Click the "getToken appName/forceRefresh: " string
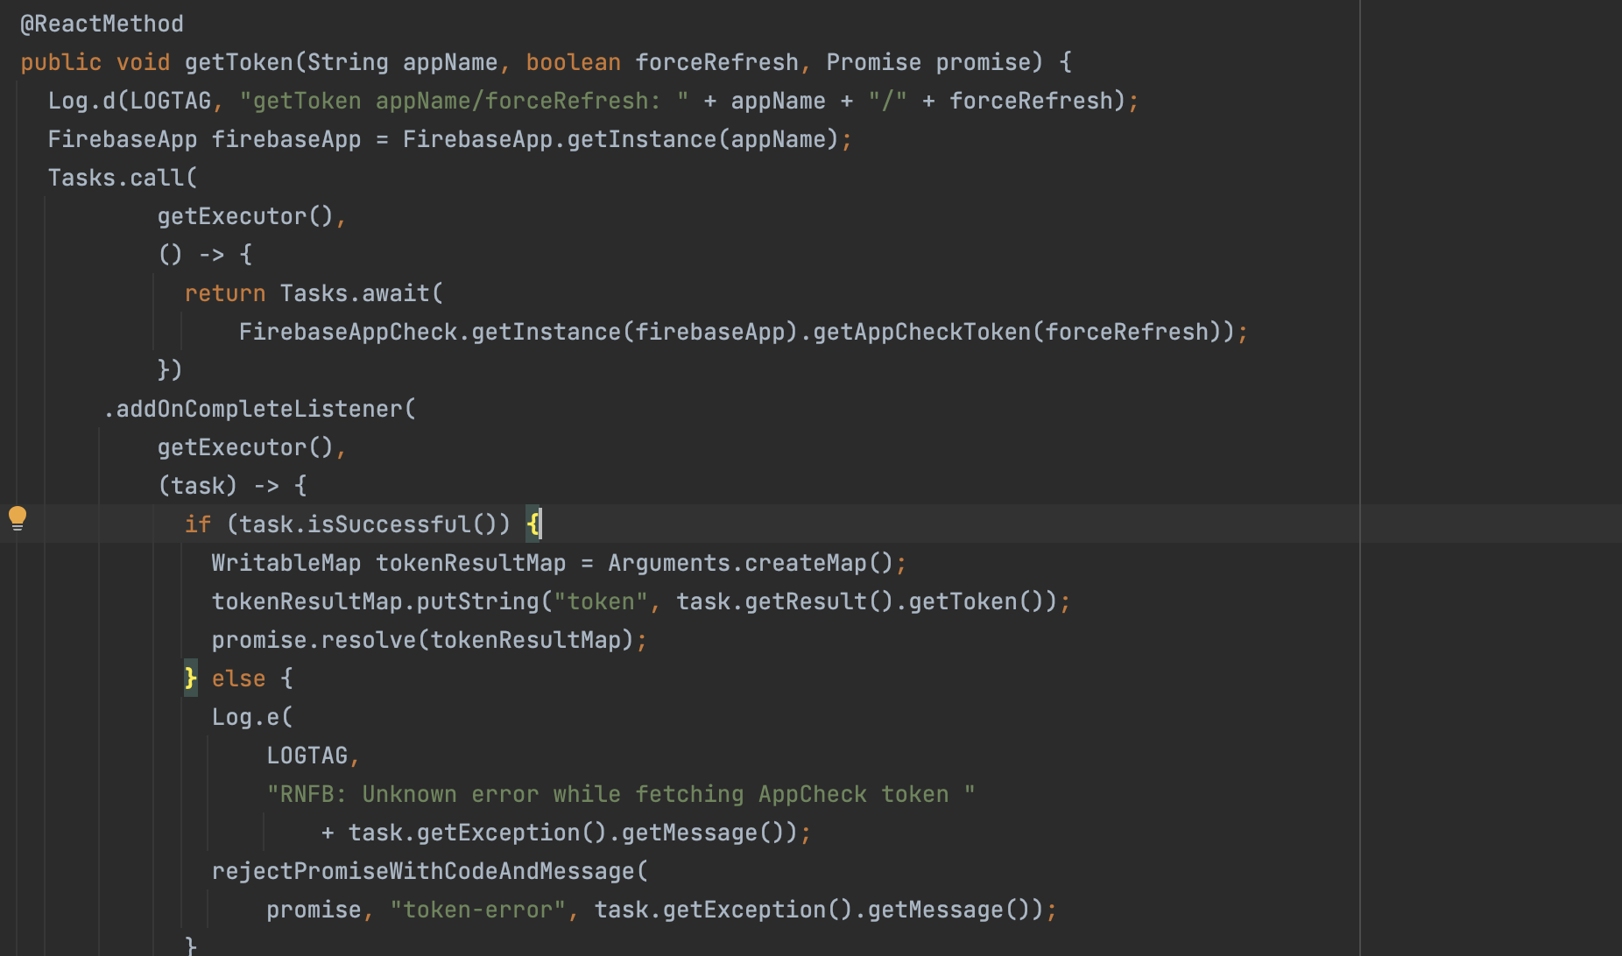This screenshot has height=956, width=1622. tap(464, 101)
